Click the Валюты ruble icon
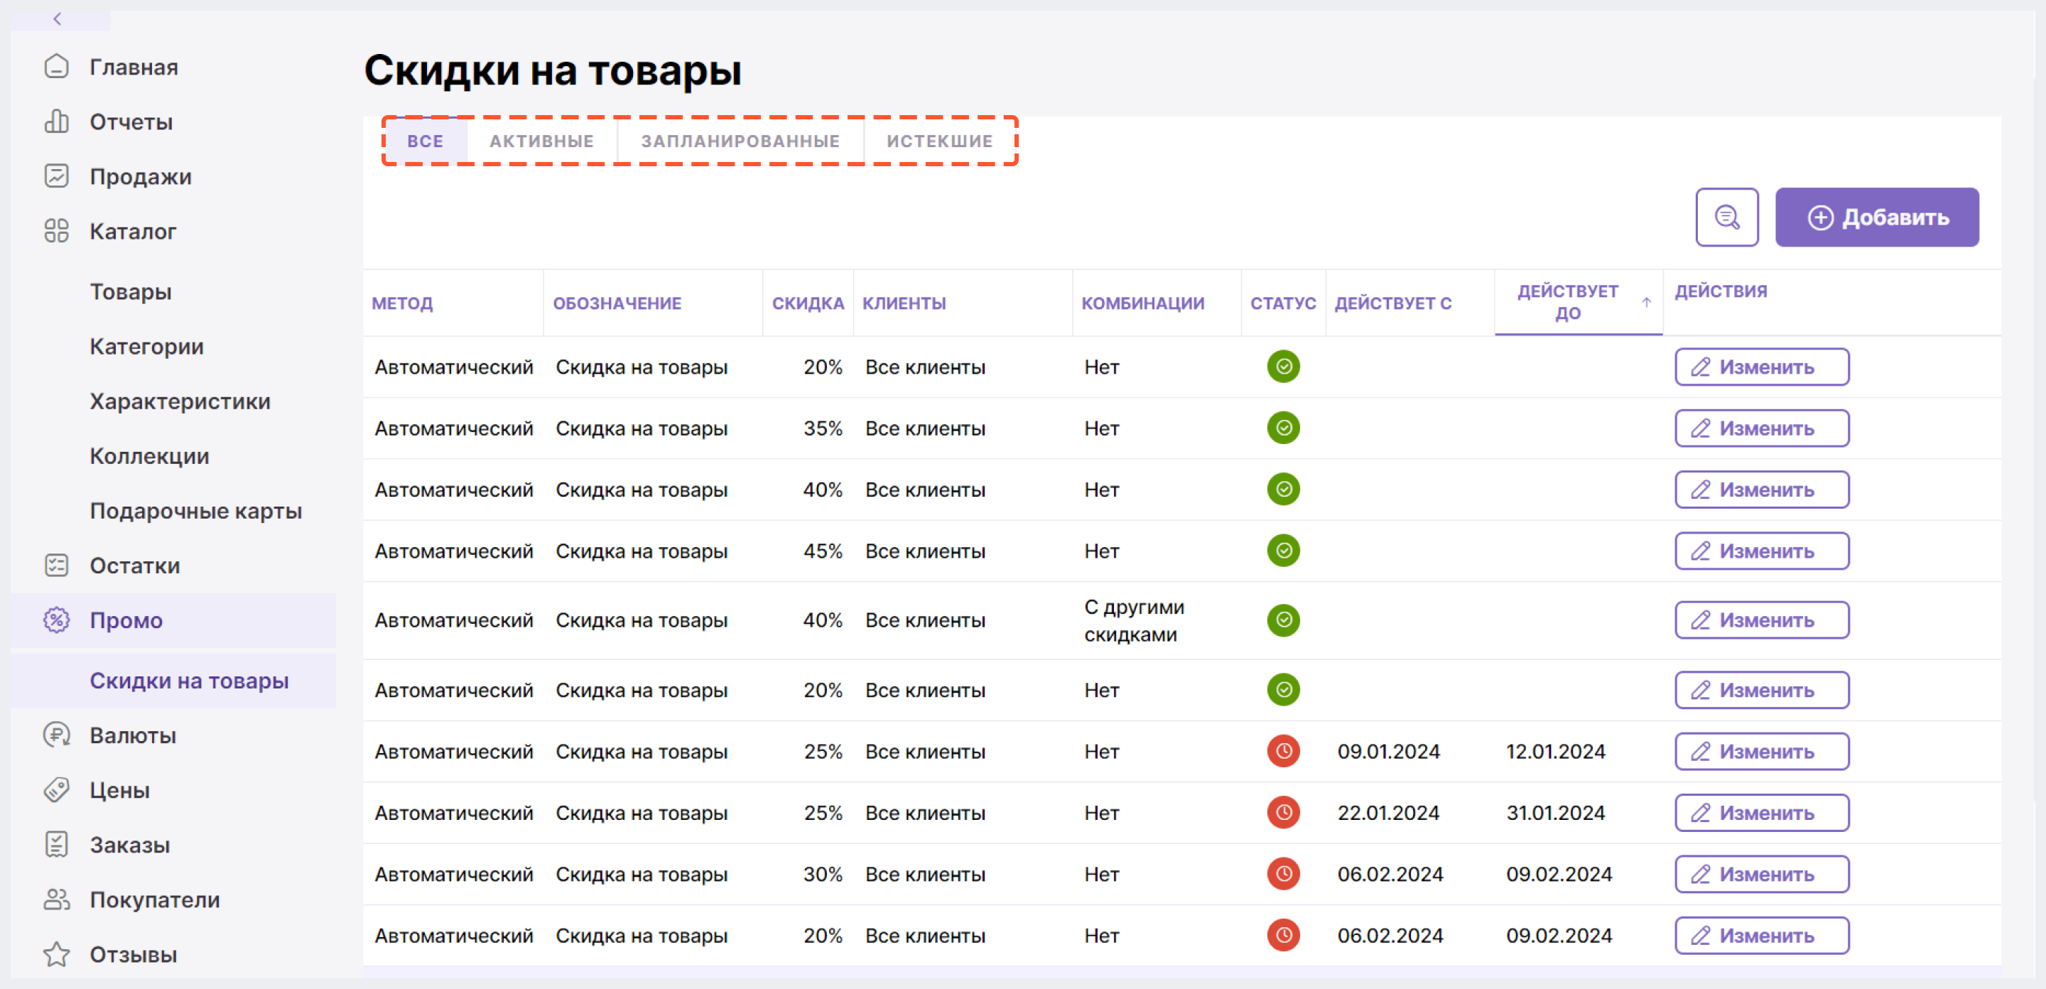 [56, 735]
